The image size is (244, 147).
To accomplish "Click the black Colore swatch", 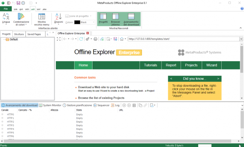I will point(77,22).
